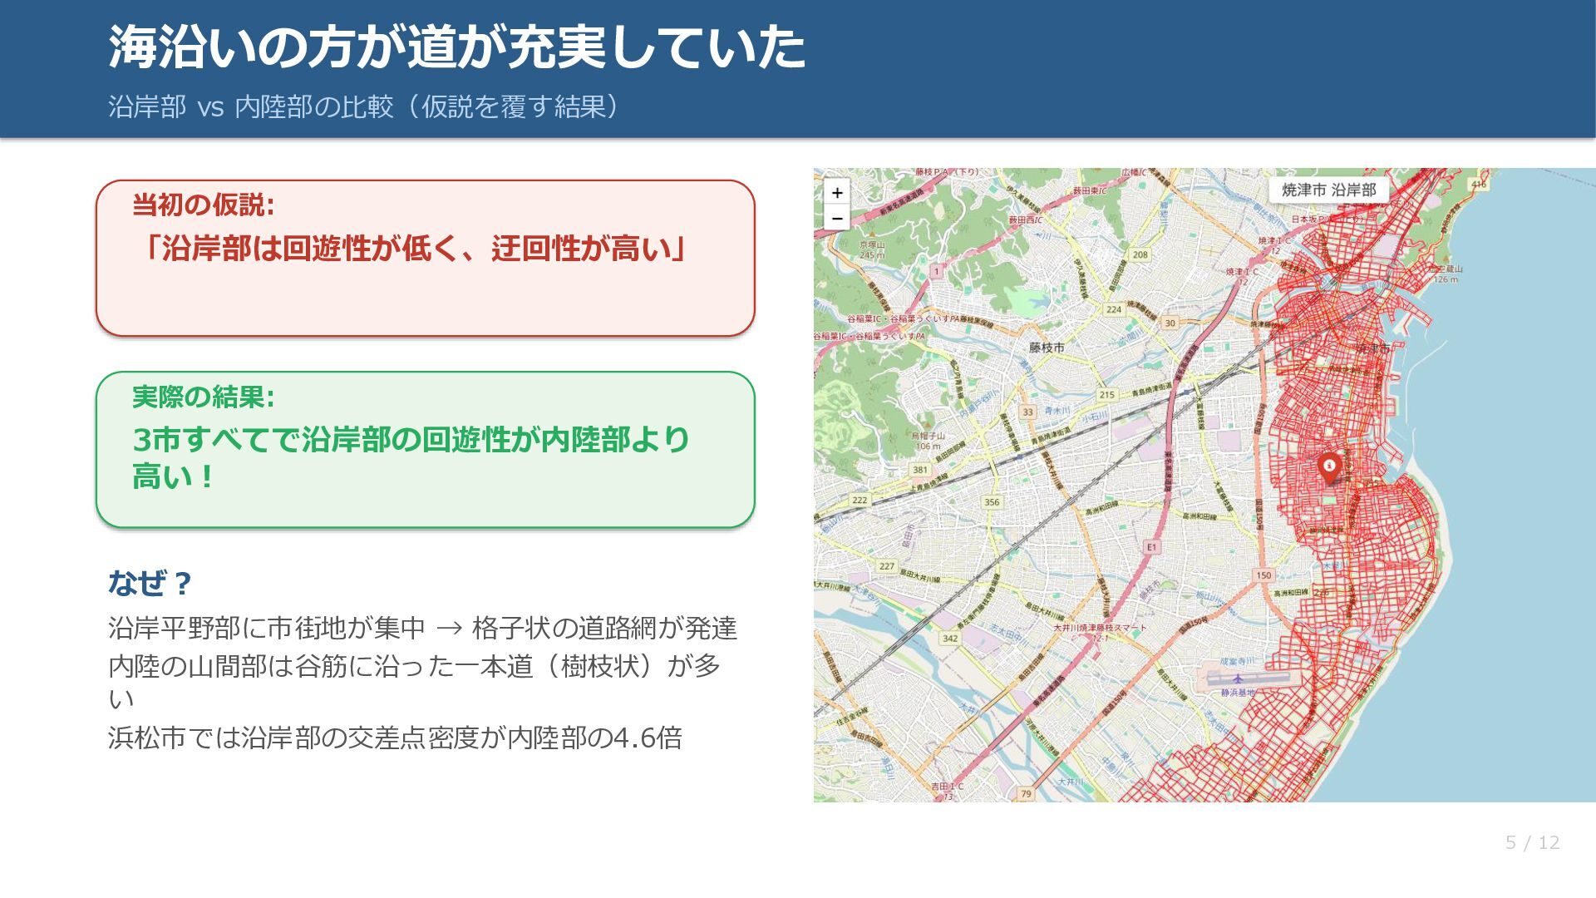Click the 実際の結果 green result box
This screenshot has width=1596, height=898.
pos(425,449)
